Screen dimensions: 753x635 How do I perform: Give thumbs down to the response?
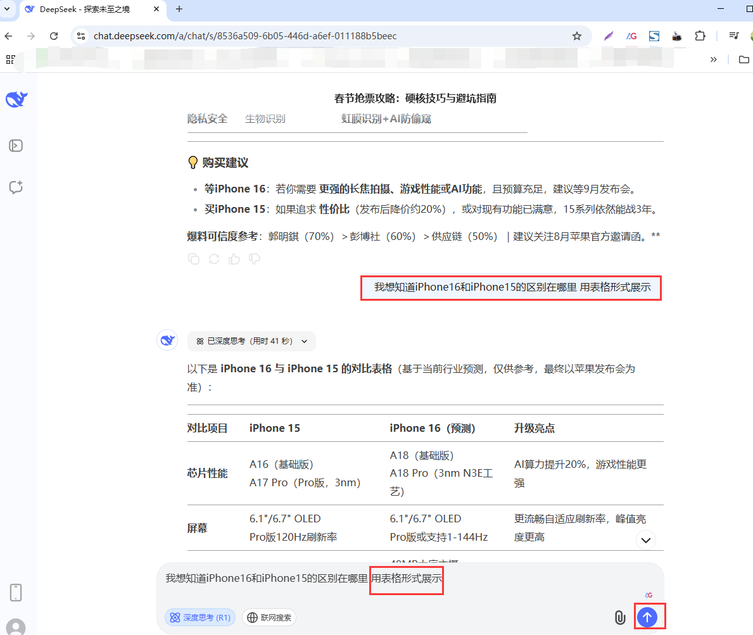255,259
